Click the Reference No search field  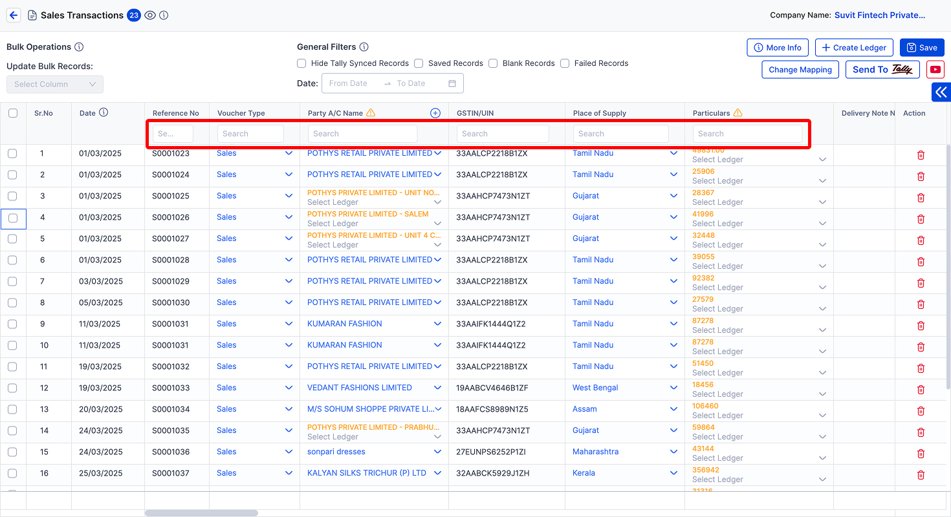[x=173, y=134]
